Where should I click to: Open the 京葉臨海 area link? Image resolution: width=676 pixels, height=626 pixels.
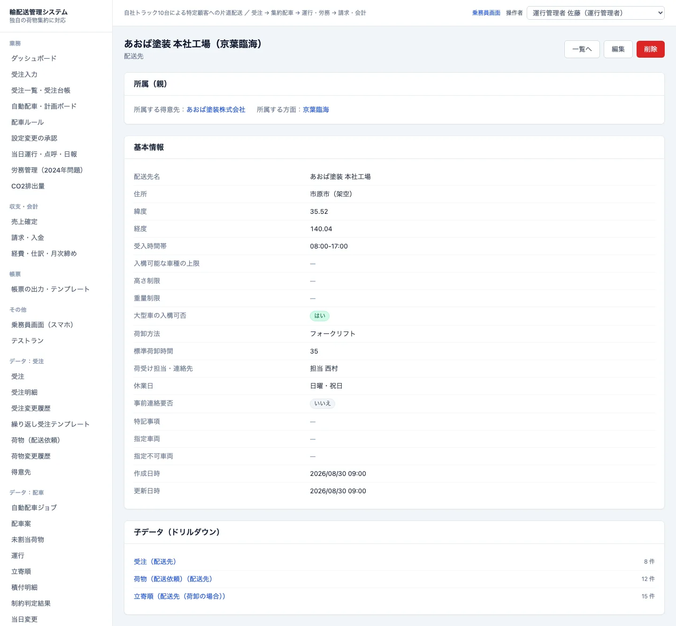tap(316, 110)
